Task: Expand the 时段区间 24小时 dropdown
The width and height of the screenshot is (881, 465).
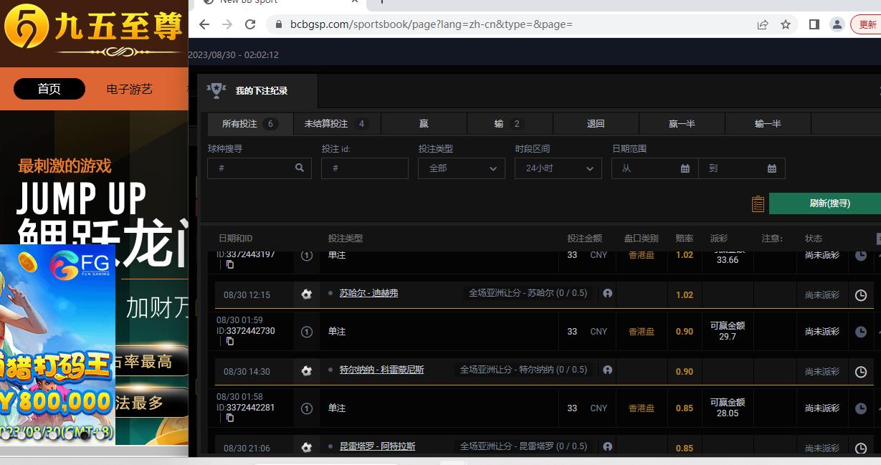Action: pyautogui.click(x=558, y=168)
